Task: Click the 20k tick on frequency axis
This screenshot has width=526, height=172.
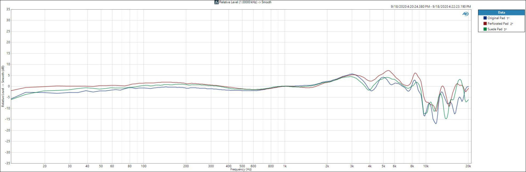Action: [x=468, y=166]
